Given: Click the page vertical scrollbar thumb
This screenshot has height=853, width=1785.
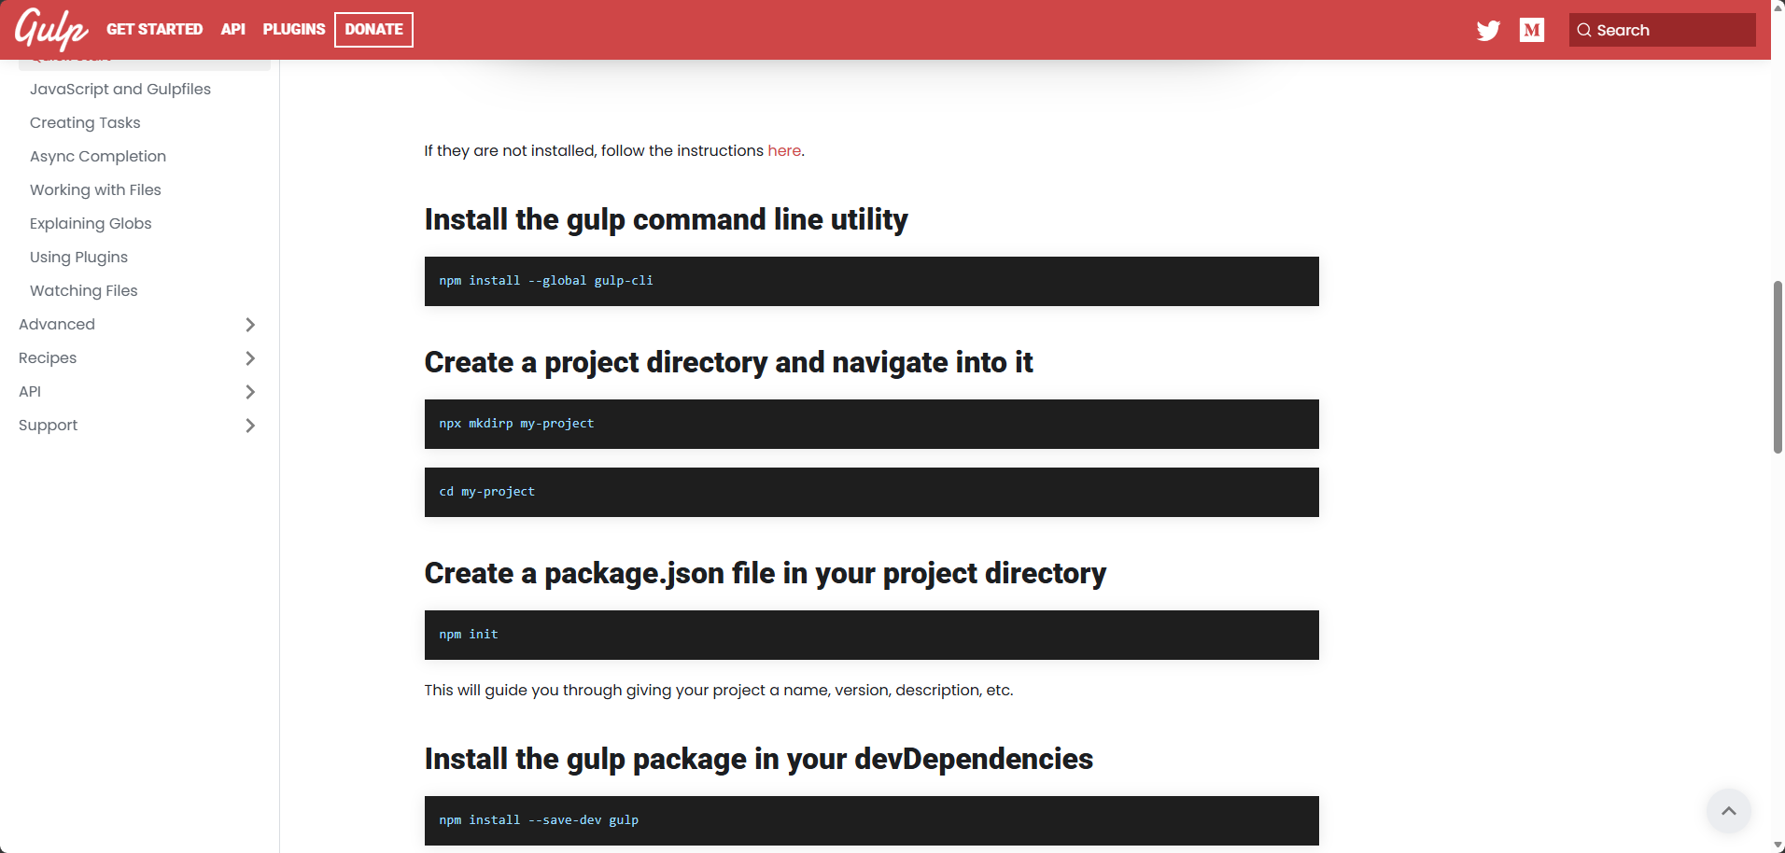Looking at the screenshot, I should pyautogui.click(x=1778, y=367).
